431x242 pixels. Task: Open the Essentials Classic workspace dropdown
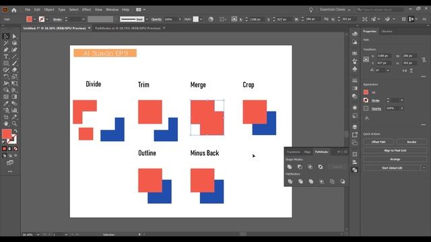point(335,9)
